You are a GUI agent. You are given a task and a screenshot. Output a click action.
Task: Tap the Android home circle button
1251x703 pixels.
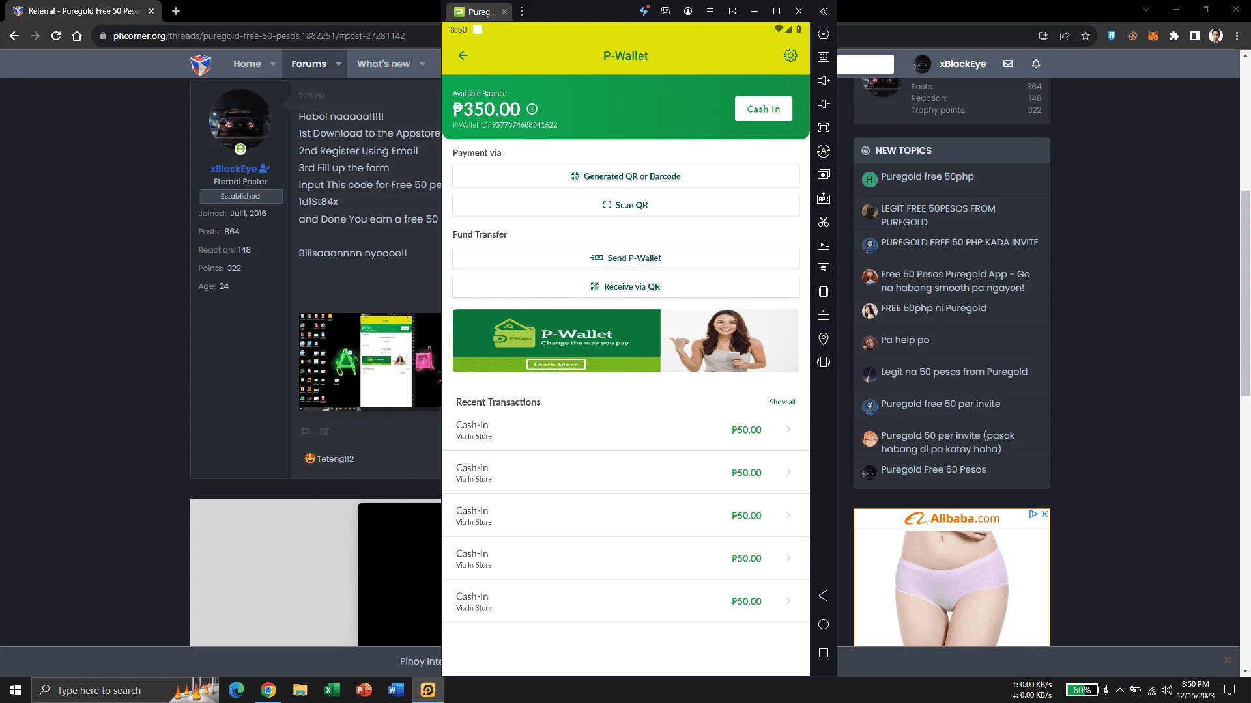pos(824,624)
